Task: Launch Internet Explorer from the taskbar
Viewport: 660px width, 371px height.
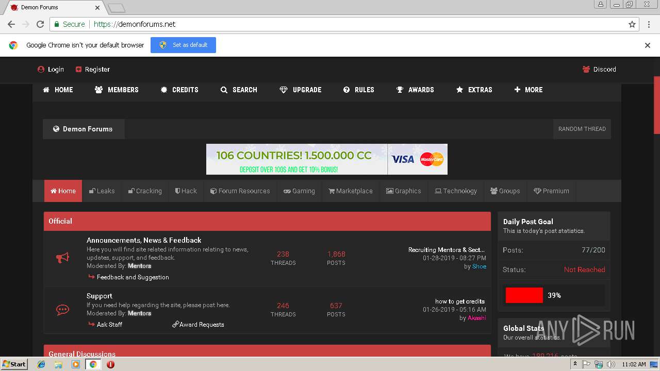Action: [41, 364]
